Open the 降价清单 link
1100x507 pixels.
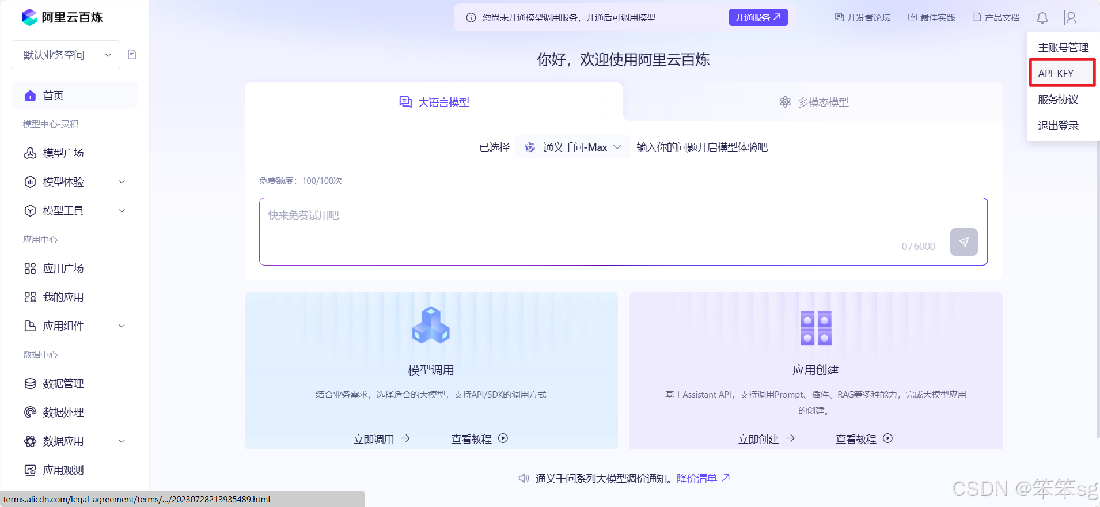703,478
